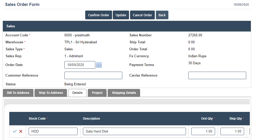Select the Stock Code field containing HDD

click(53, 131)
